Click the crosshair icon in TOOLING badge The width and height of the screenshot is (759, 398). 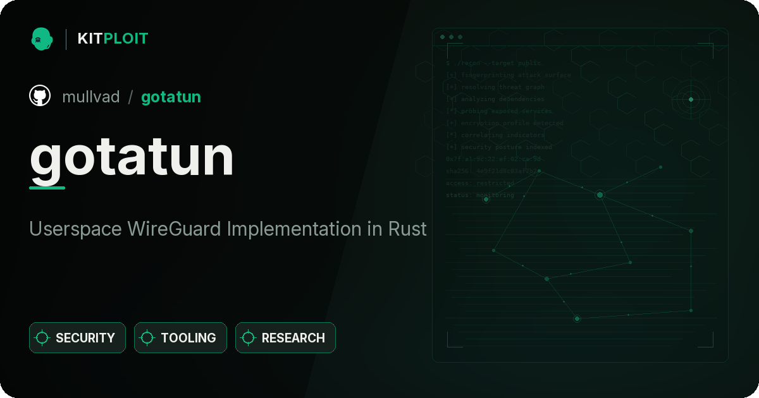(x=147, y=338)
